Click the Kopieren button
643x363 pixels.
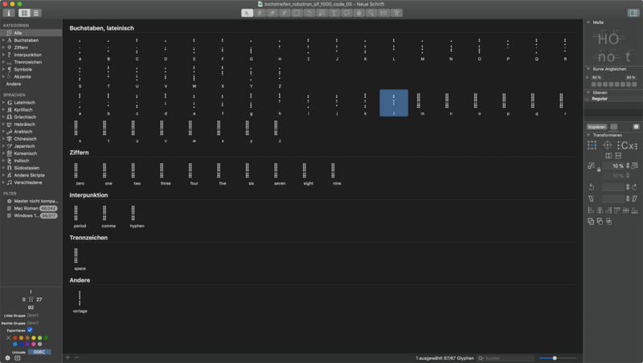pyautogui.click(x=596, y=126)
